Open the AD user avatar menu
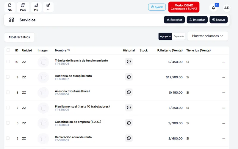Image resolution: width=238 pixels, height=149 pixels. pyautogui.click(x=227, y=8)
